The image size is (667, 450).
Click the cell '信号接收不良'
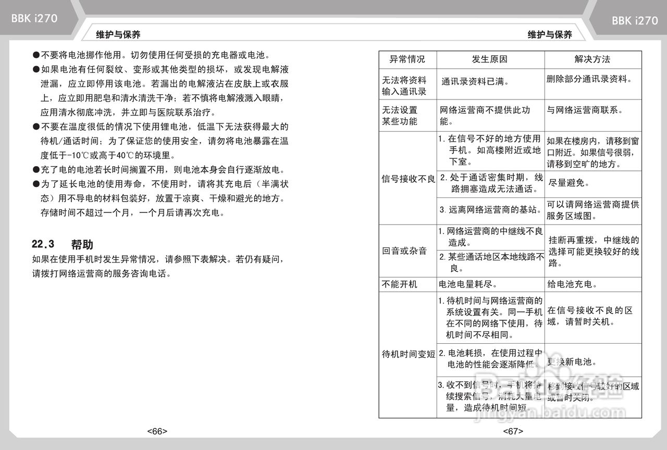409,179
